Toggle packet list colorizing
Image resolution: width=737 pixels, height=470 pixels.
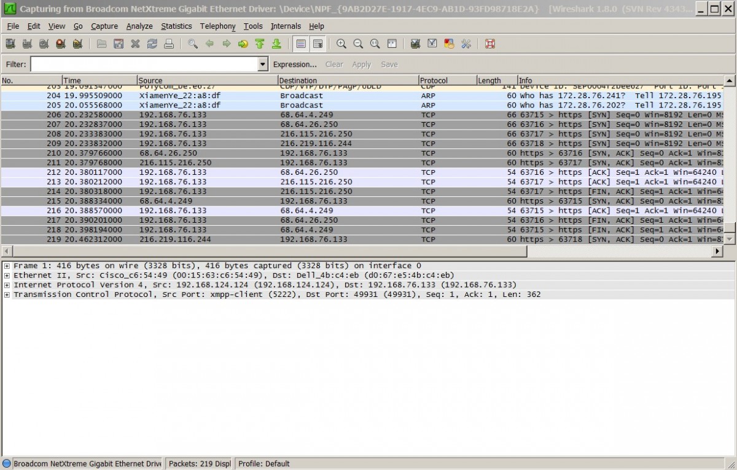coord(300,44)
